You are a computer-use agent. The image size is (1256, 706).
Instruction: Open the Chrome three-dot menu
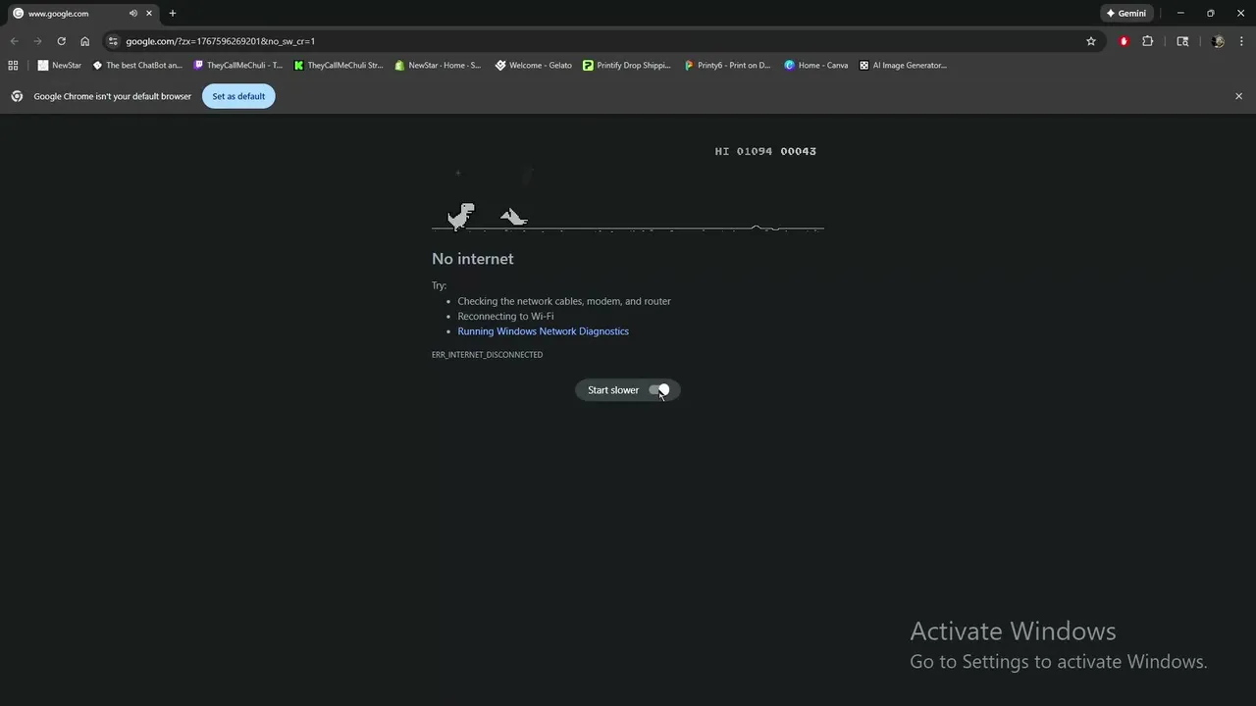pyautogui.click(x=1241, y=41)
